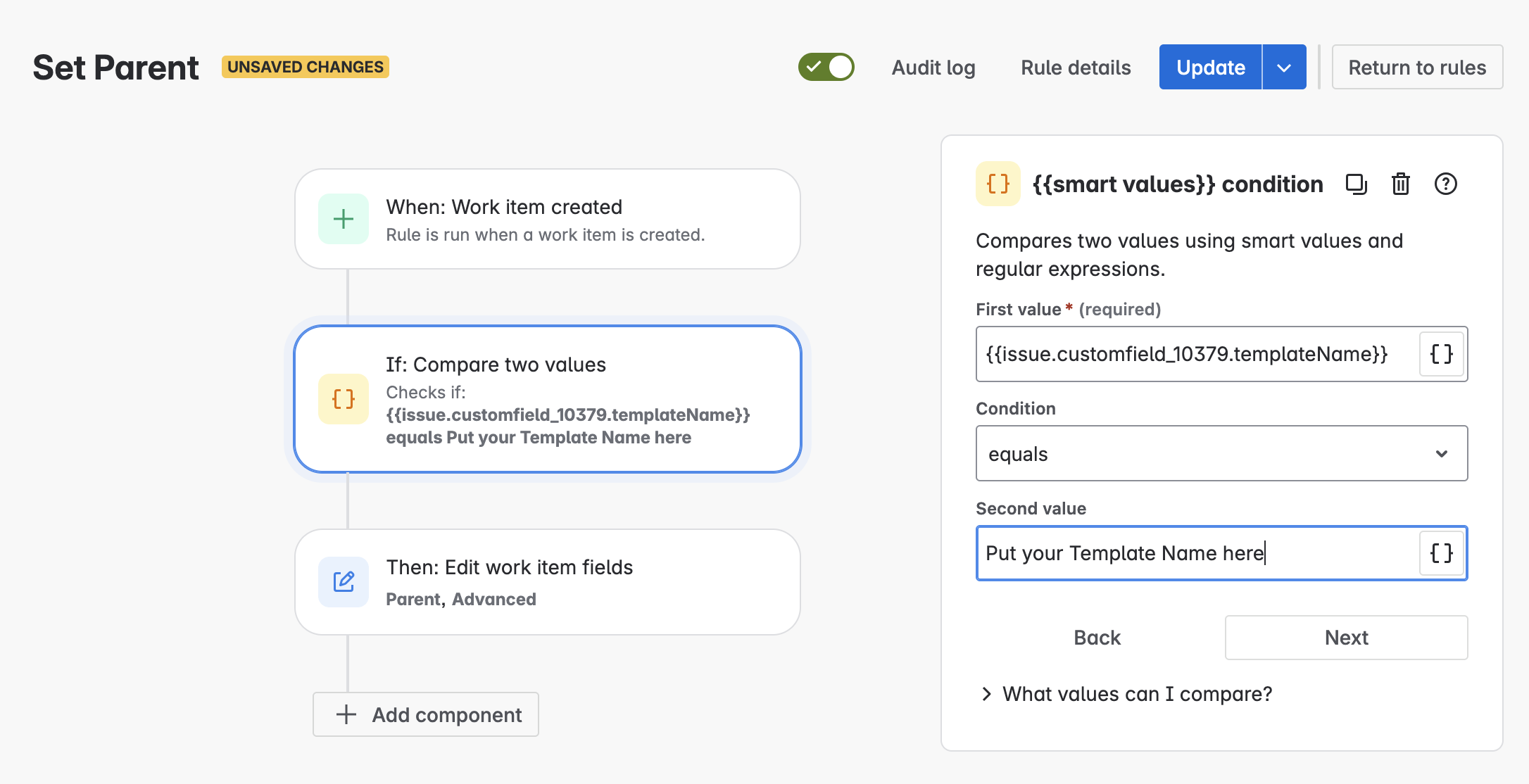1529x784 pixels.
Task: Click the yellow curly braces condition icon
Action: 343,399
